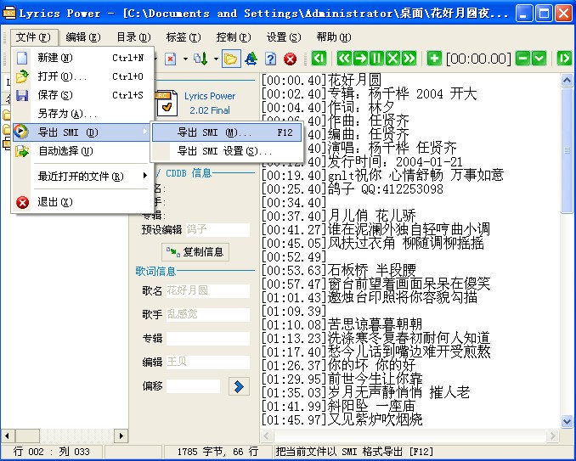
Task: Open the help question mark icon
Action: coord(271,59)
